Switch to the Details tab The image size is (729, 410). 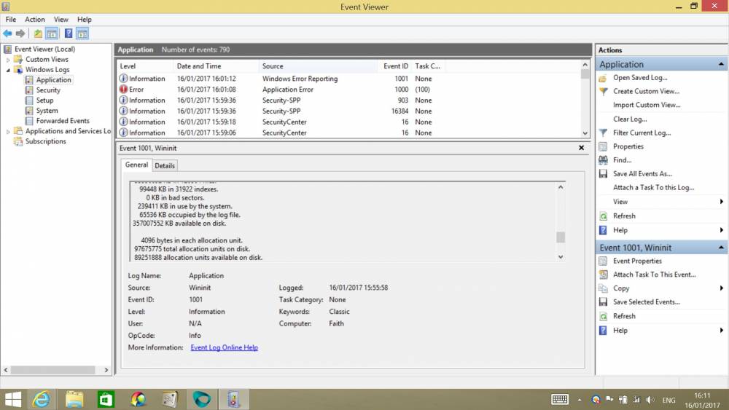[165, 166]
